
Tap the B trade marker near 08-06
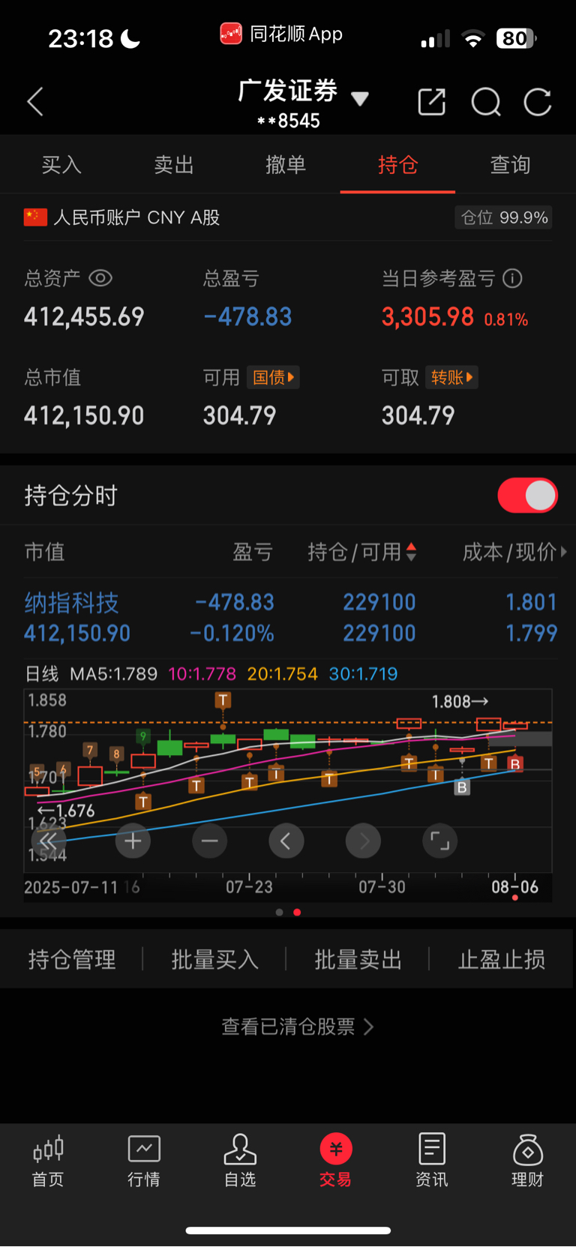515,764
